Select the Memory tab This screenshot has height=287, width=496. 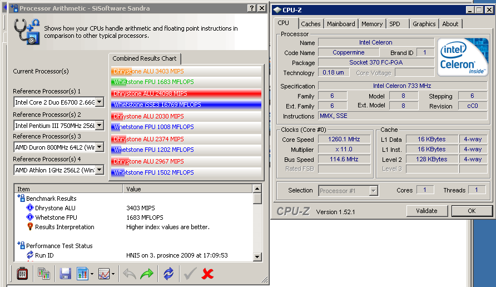(371, 24)
